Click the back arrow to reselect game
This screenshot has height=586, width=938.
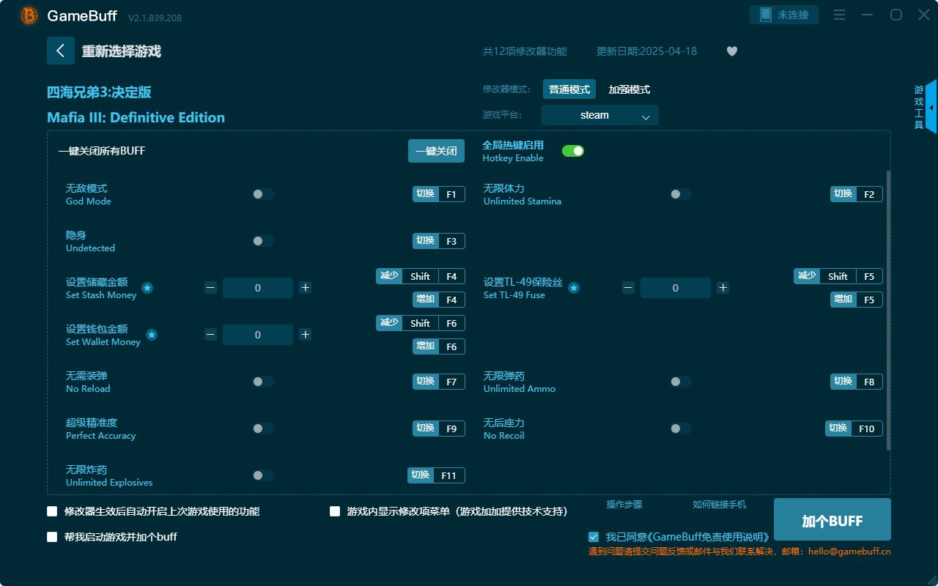(x=61, y=50)
